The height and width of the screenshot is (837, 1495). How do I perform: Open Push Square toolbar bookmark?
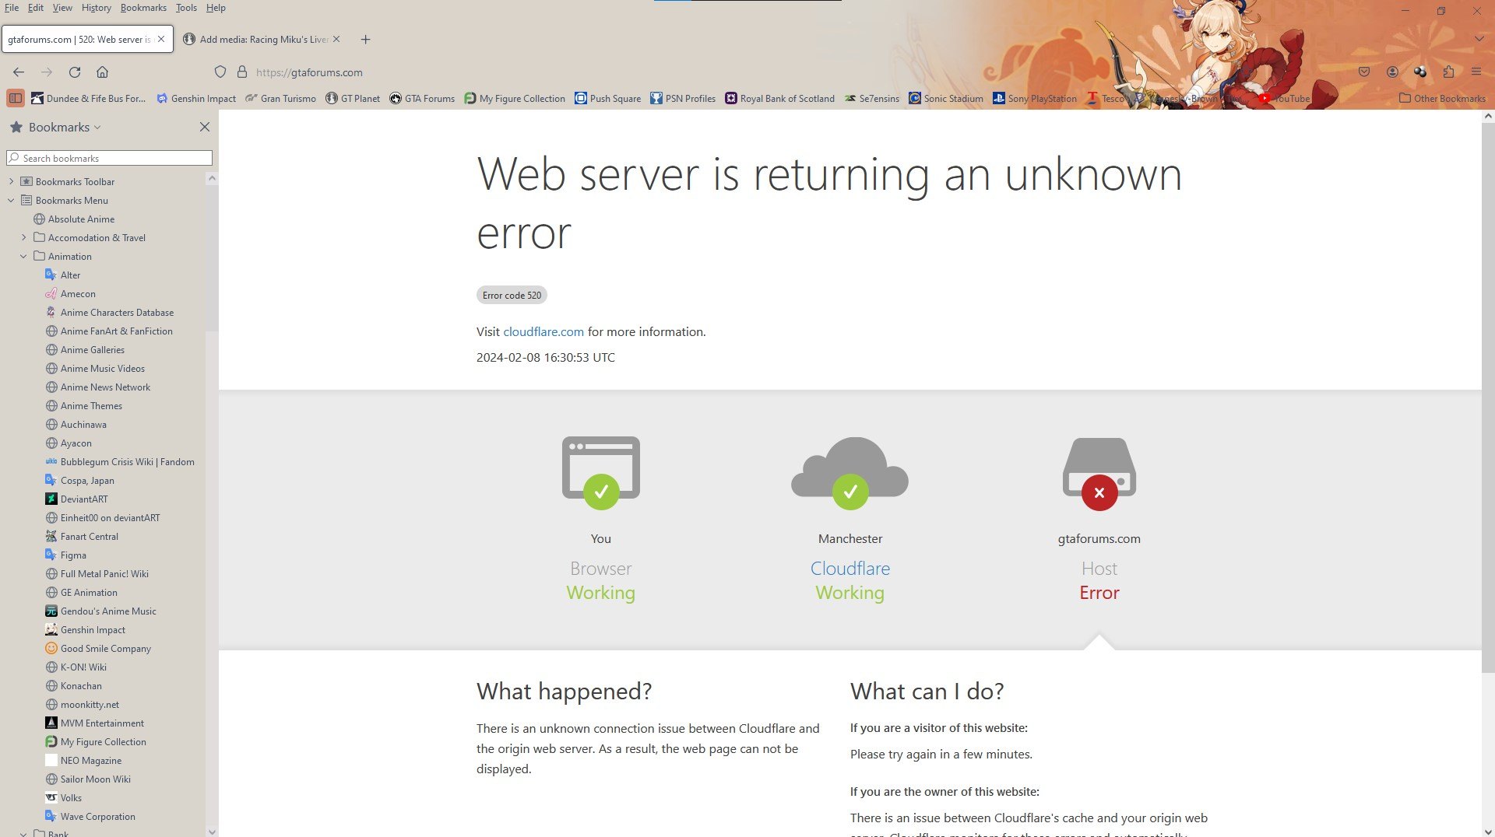(607, 98)
